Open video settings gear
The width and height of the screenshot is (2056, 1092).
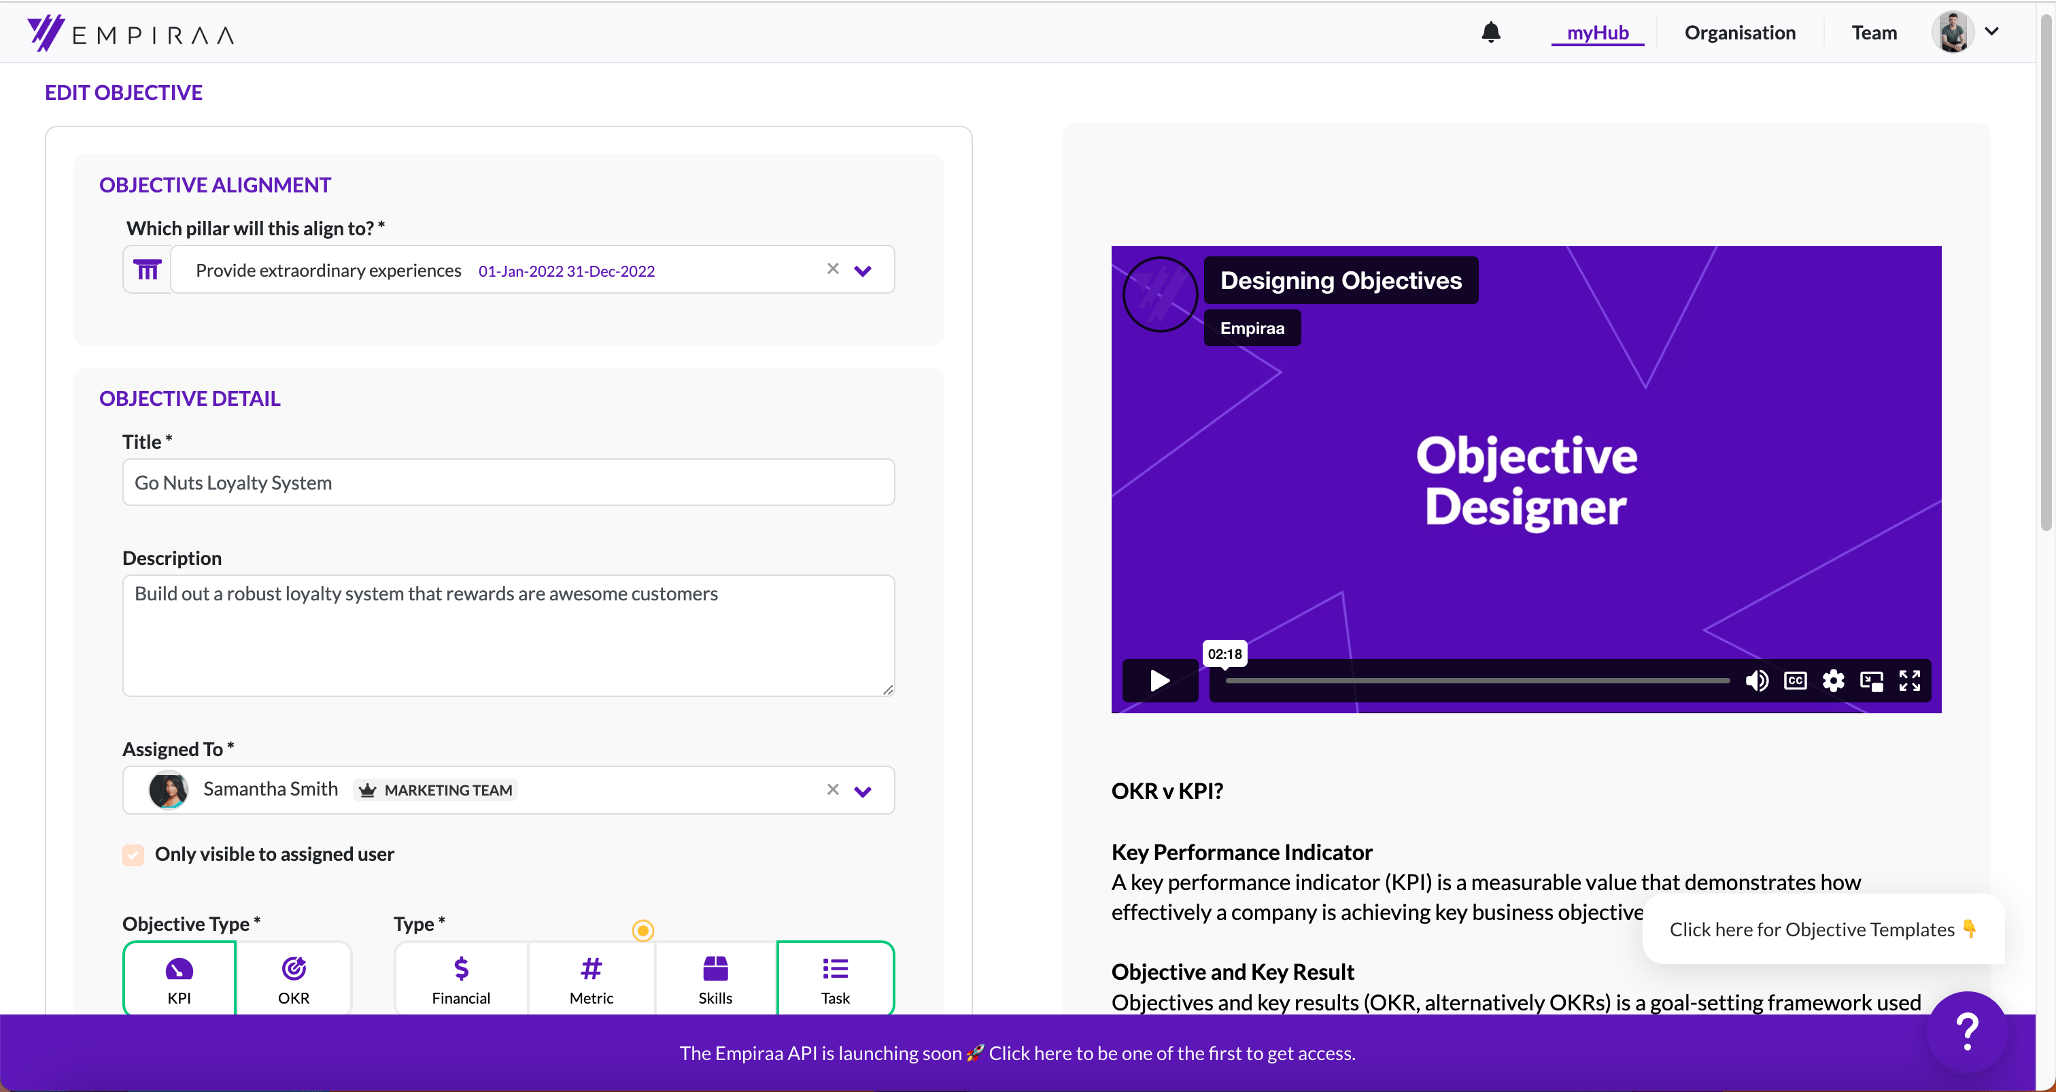click(x=1833, y=680)
